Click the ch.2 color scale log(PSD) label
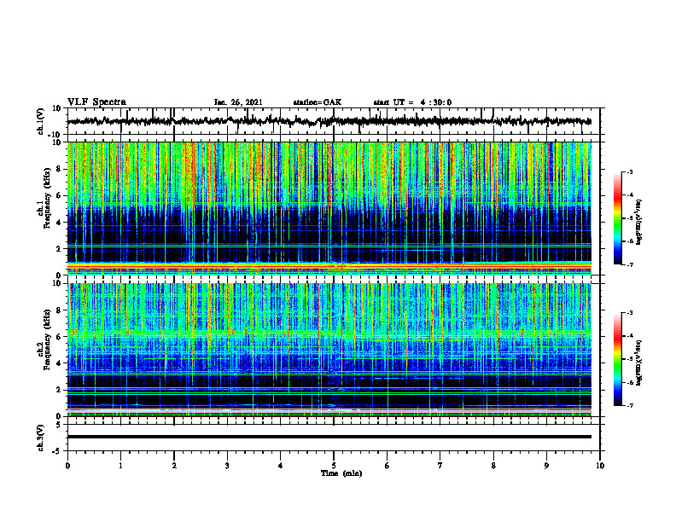The height and width of the screenshot is (522, 676). [639, 362]
